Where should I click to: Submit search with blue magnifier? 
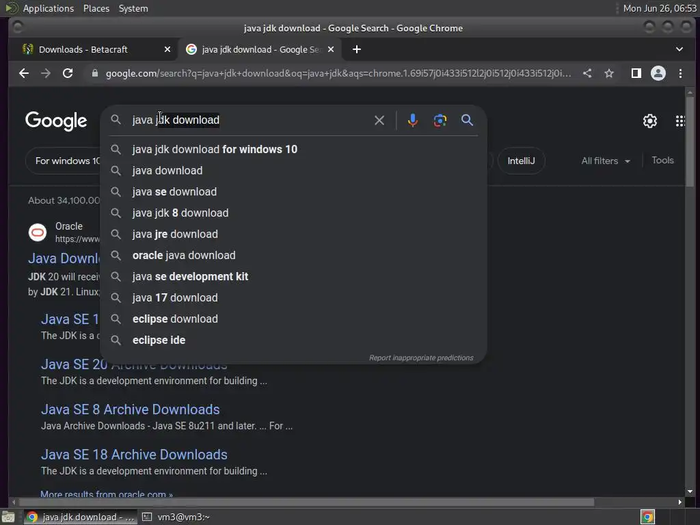pos(467,120)
